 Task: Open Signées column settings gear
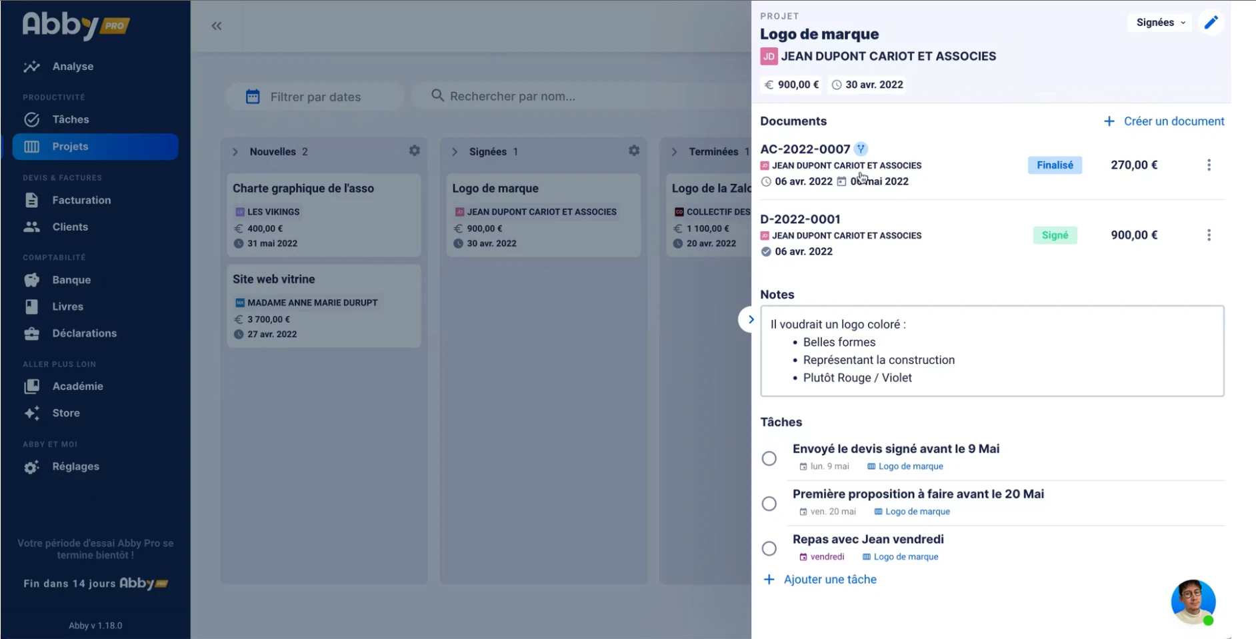point(634,151)
